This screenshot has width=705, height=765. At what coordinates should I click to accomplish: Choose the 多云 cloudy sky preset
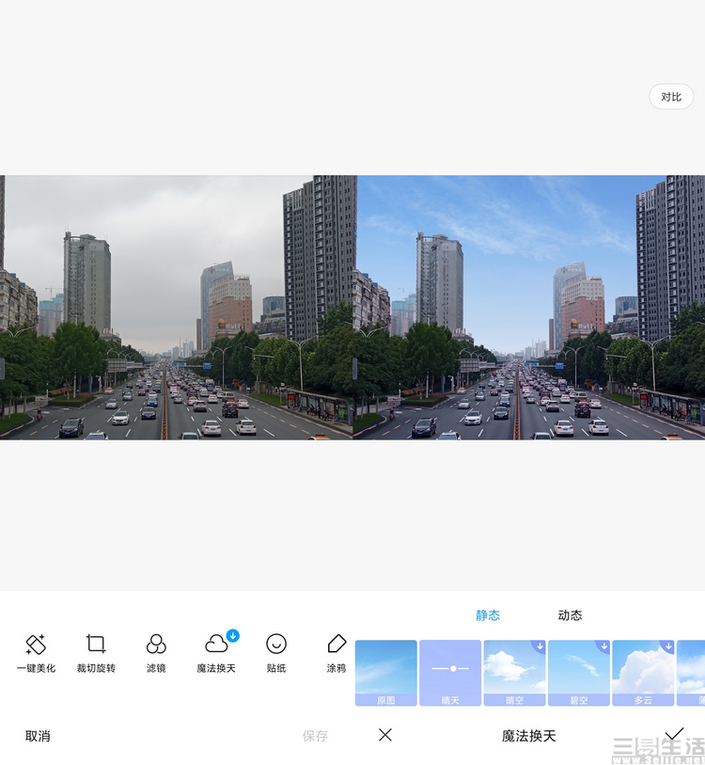click(643, 673)
